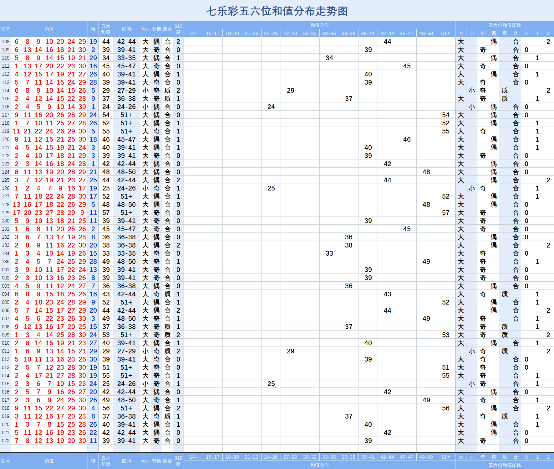
Task: Click the 期号 header in the top header row
Action: pyautogui.click(x=6, y=29)
